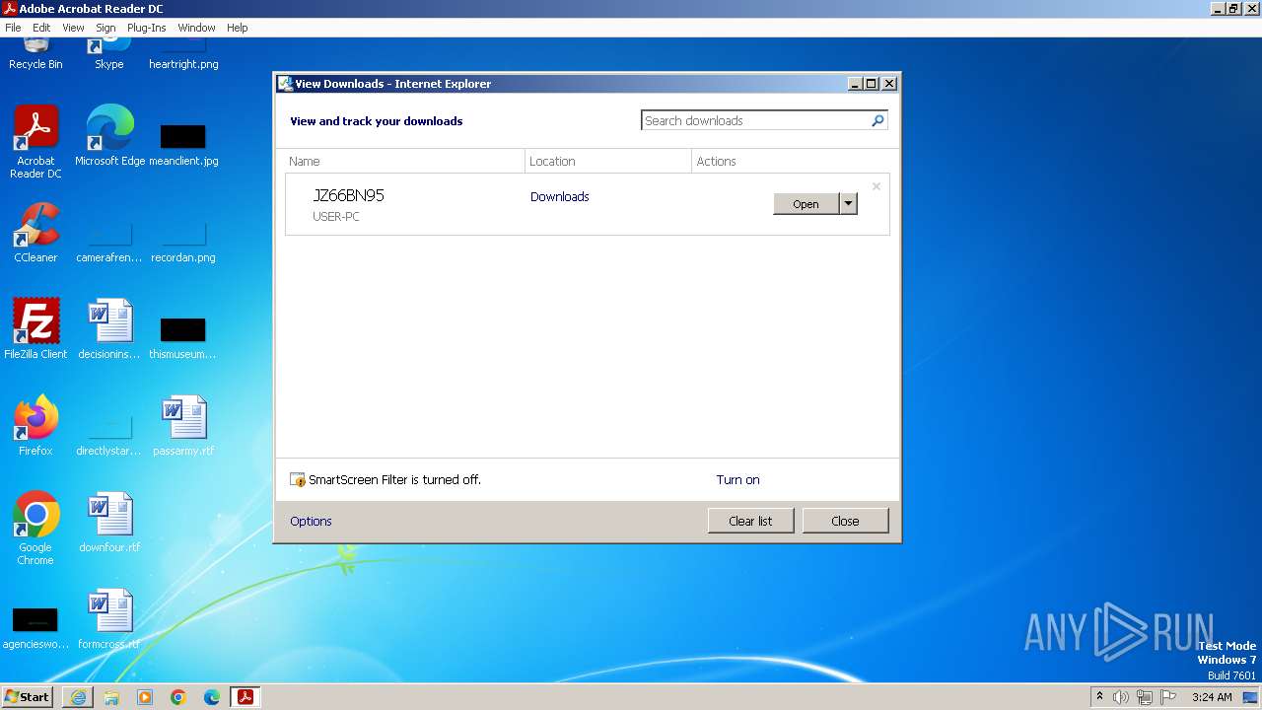1262x710 pixels.
Task: Select the decisionins... Word document
Action: (109, 329)
